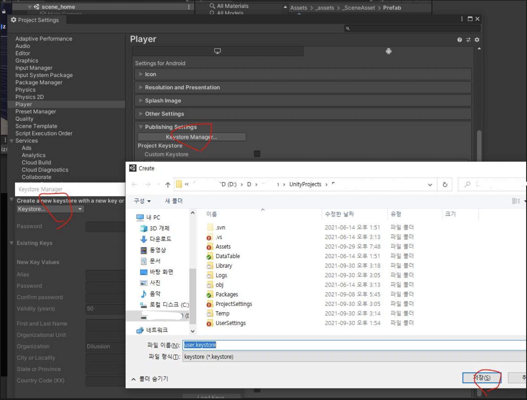
Task: Select Quality settings category
Action: [24, 119]
